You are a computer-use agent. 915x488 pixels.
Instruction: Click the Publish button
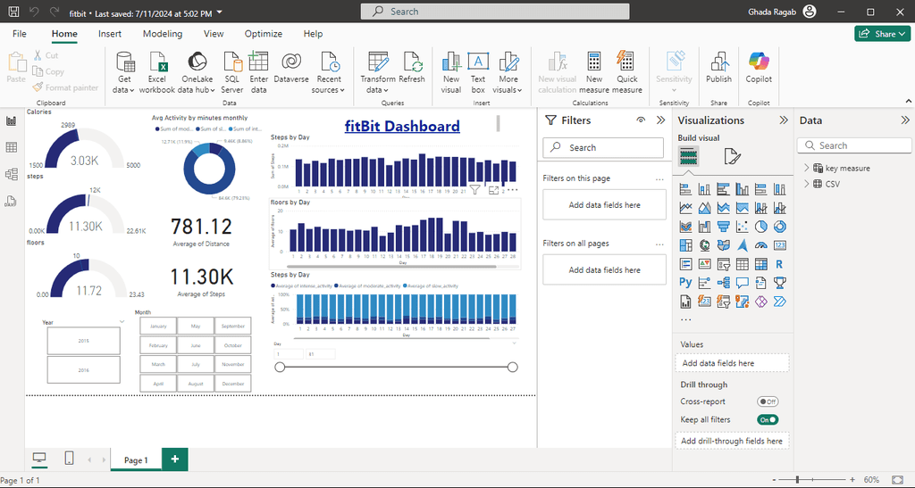click(719, 69)
